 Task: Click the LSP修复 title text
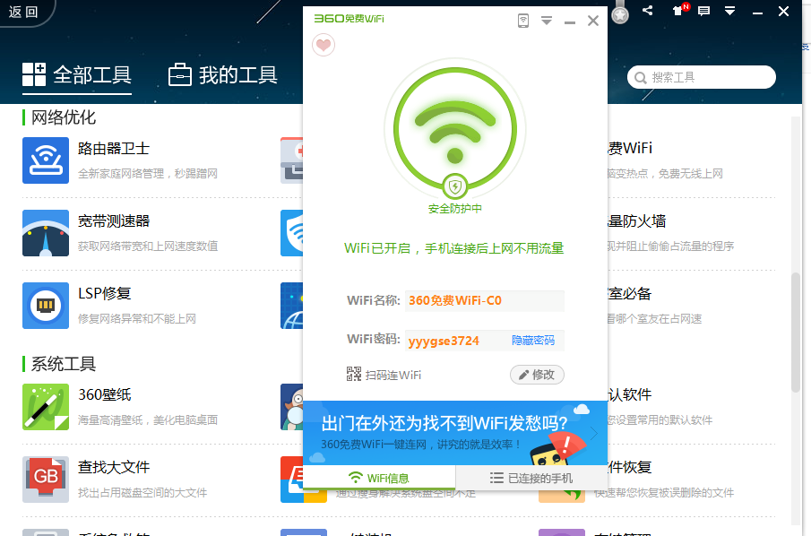pos(105,293)
